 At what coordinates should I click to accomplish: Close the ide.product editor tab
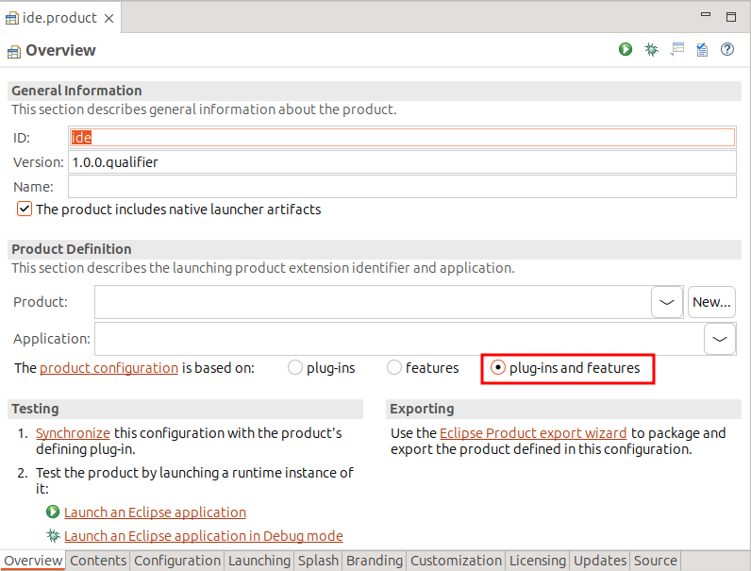109,18
